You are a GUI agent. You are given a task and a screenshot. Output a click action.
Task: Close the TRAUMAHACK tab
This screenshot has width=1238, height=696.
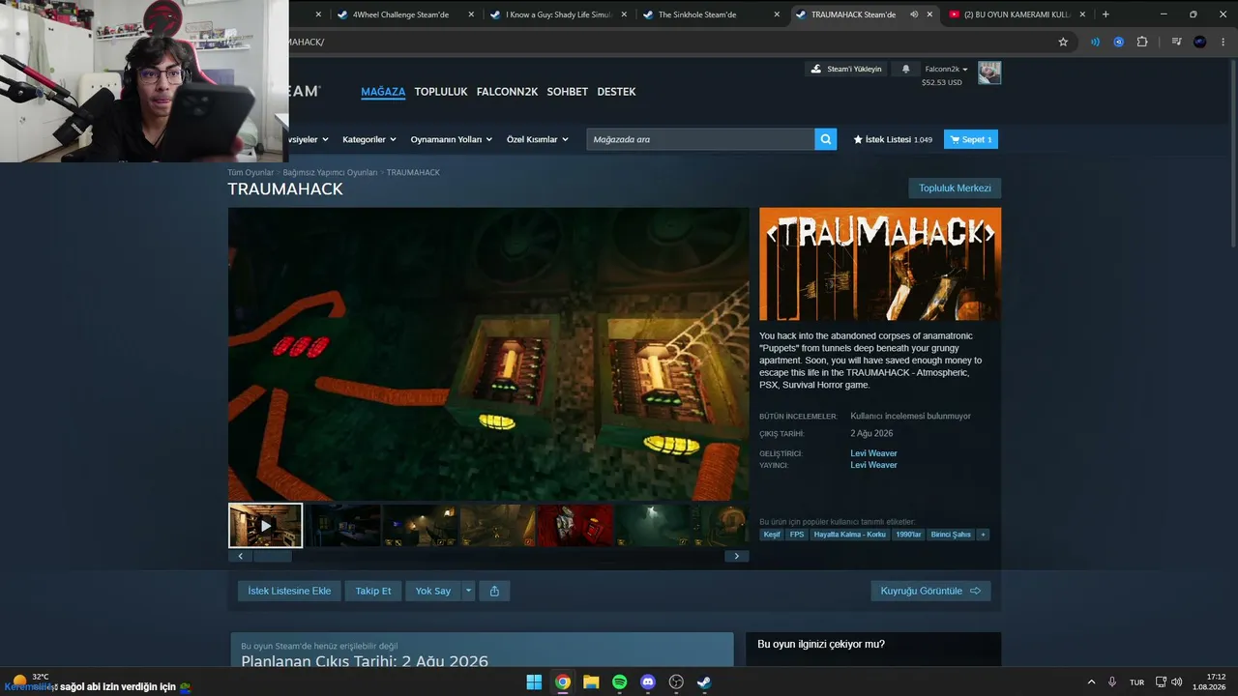[x=929, y=14]
